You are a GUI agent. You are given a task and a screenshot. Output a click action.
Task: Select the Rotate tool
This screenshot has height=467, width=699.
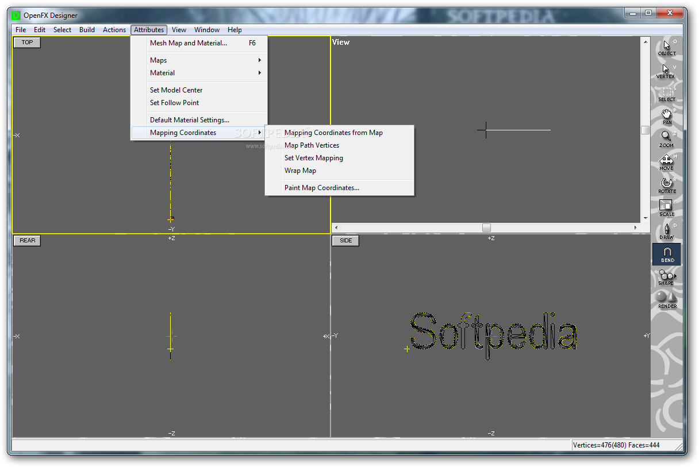coord(667,185)
